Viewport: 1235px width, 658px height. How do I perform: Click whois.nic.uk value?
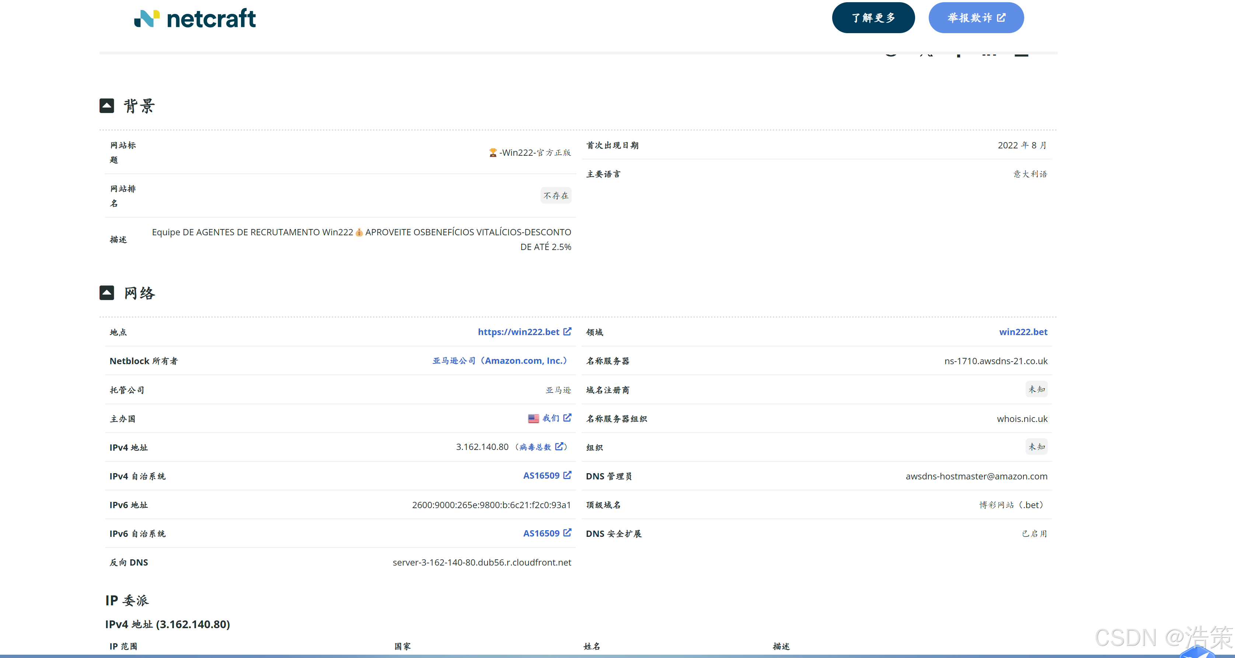click(x=1022, y=419)
